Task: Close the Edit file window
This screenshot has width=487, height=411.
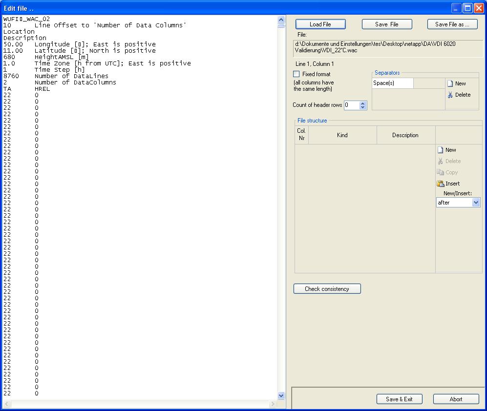Action: click(479, 8)
